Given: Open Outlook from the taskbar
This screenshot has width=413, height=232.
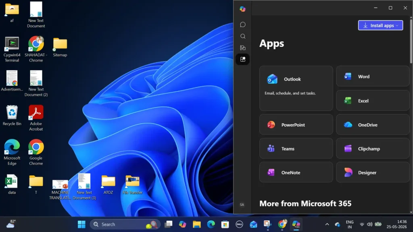Looking at the screenshot, I should click(253, 224).
